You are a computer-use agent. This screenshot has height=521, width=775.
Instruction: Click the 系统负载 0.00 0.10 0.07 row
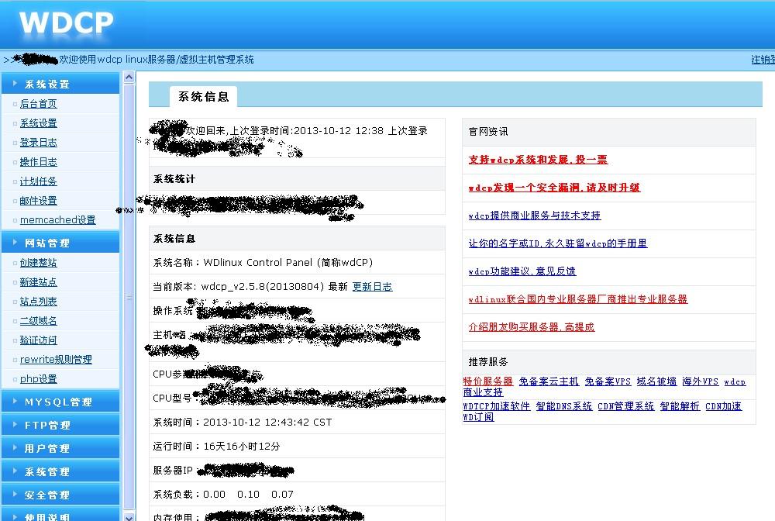coord(297,495)
